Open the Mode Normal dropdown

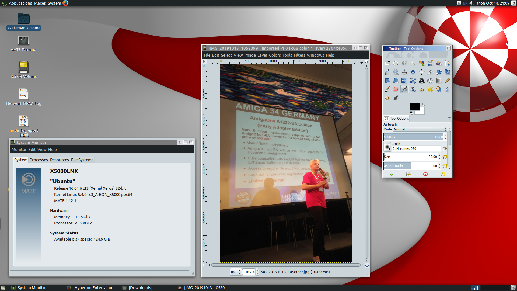click(x=420, y=129)
